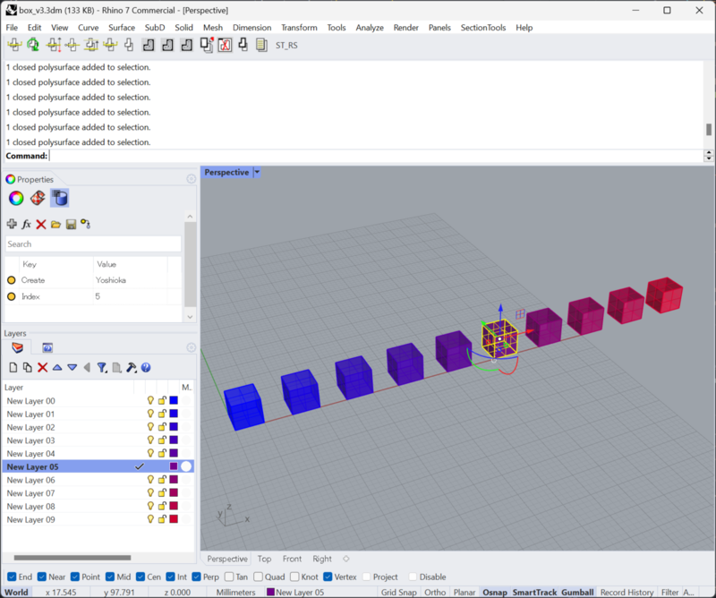Toggle Planar mode in status bar

pos(465,592)
